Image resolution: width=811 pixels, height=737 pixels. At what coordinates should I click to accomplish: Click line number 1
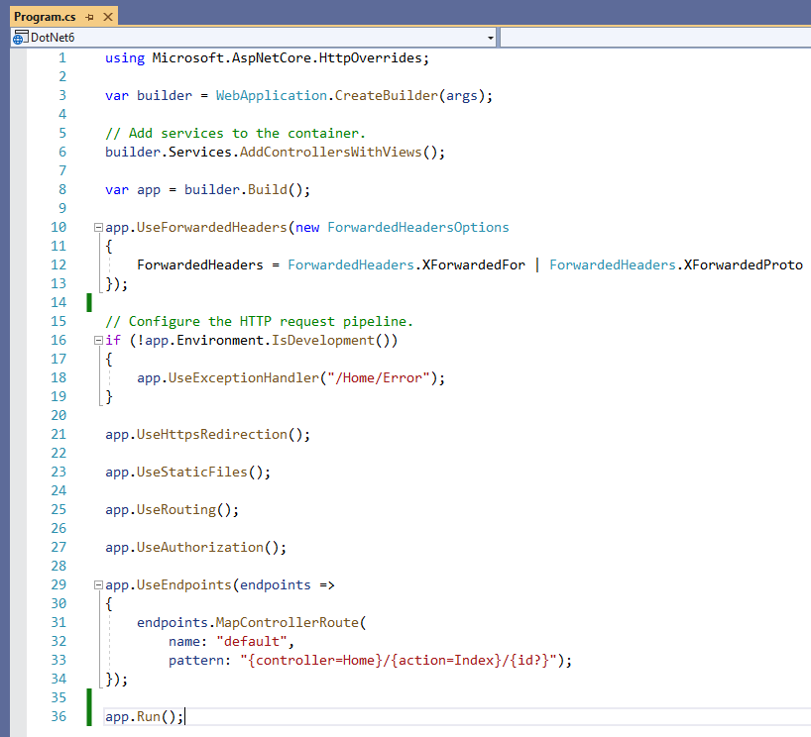point(62,57)
